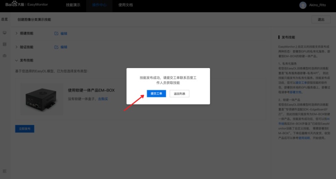The image size is (336, 179).
Task: Click the 发布技能 heading in help panel
Action: [288, 37]
